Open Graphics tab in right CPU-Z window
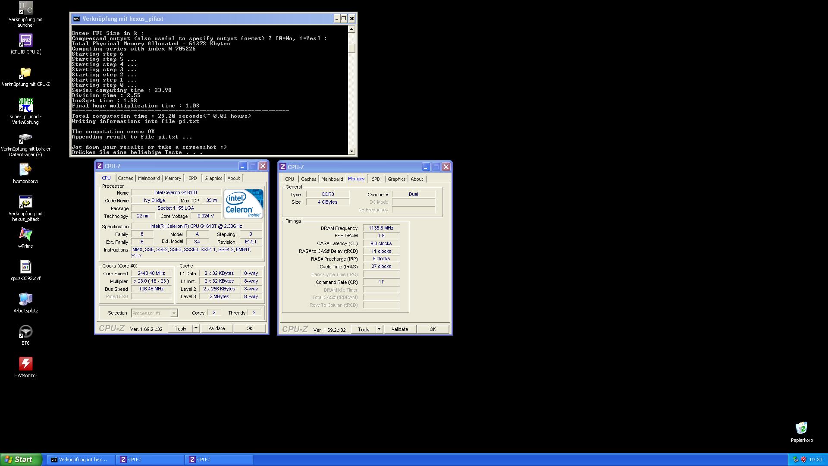 [397, 179]
